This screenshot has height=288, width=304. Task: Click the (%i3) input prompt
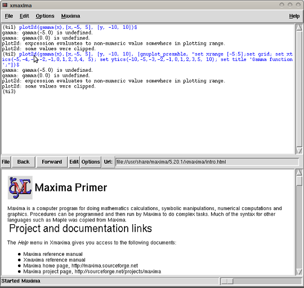9,91
